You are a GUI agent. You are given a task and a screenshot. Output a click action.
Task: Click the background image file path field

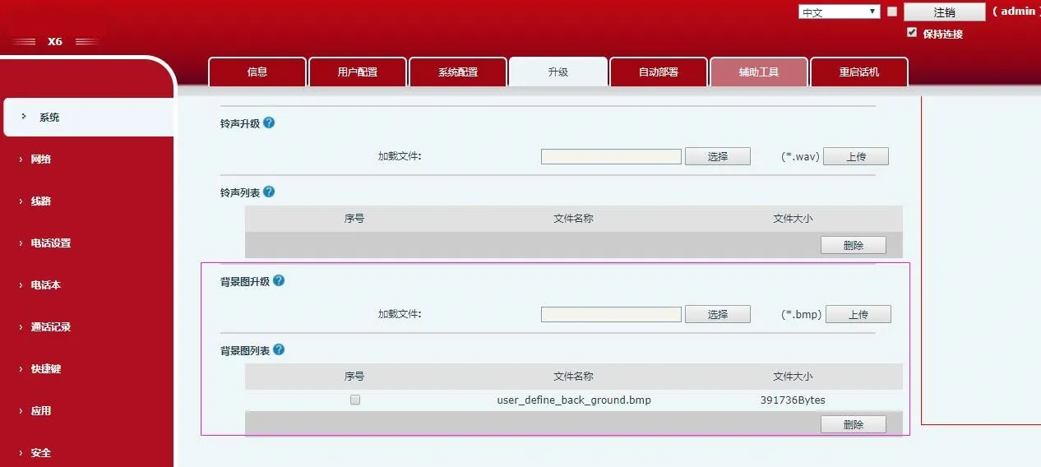coord(611,314)
